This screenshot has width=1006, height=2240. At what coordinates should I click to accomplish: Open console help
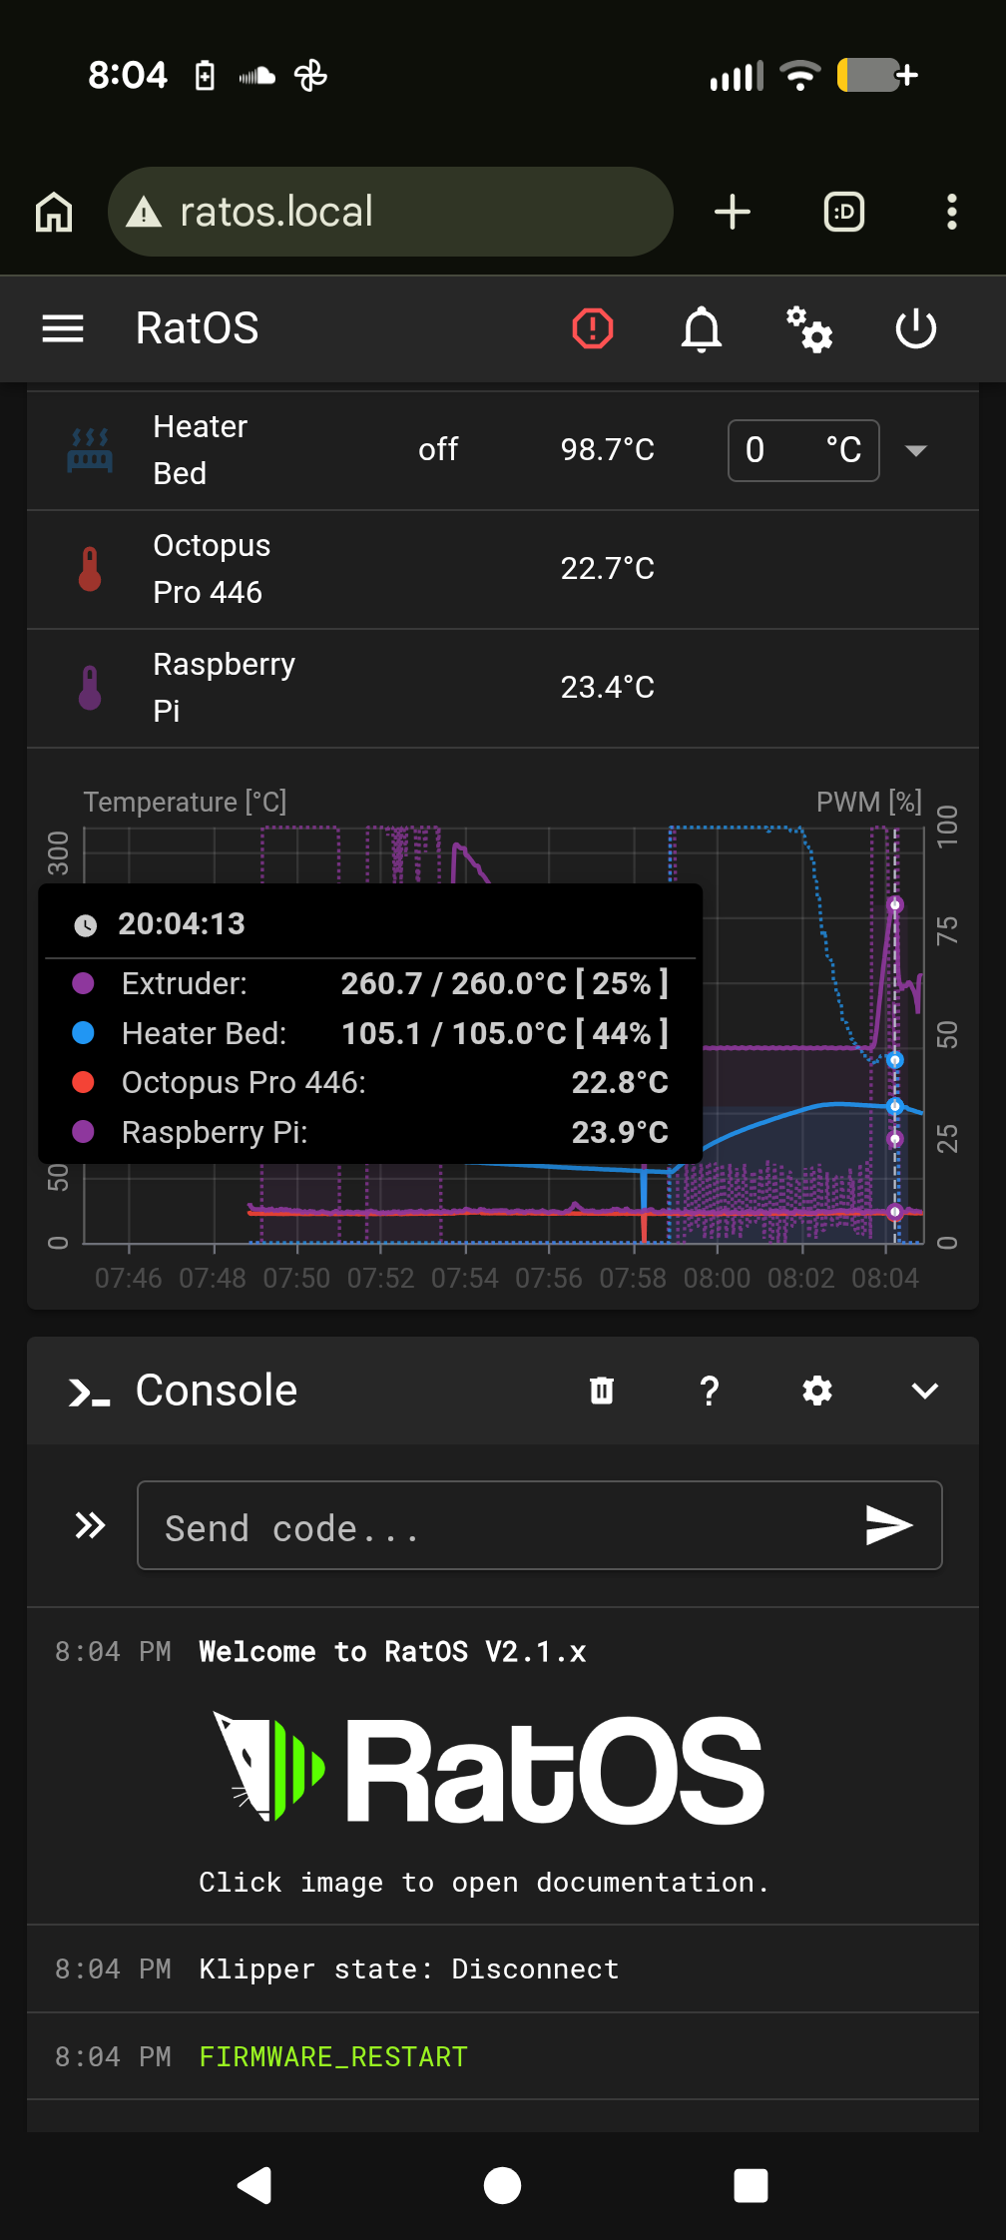pyautogui.click(x=709, y=1391)
